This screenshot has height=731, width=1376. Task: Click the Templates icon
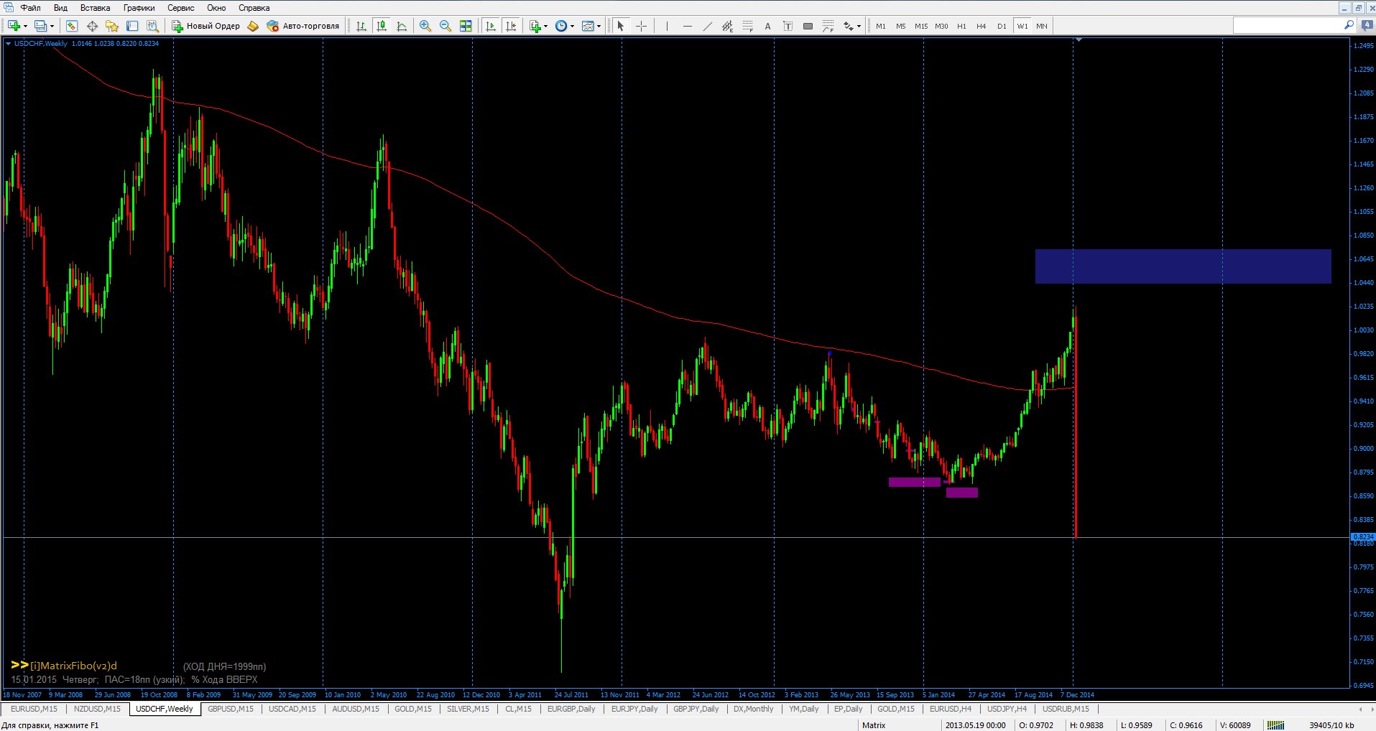[588, 26]
